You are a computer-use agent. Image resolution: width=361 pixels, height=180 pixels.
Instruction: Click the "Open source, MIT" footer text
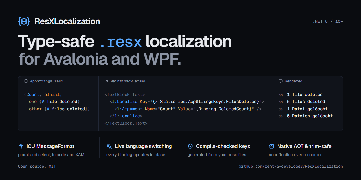point(37,166)
